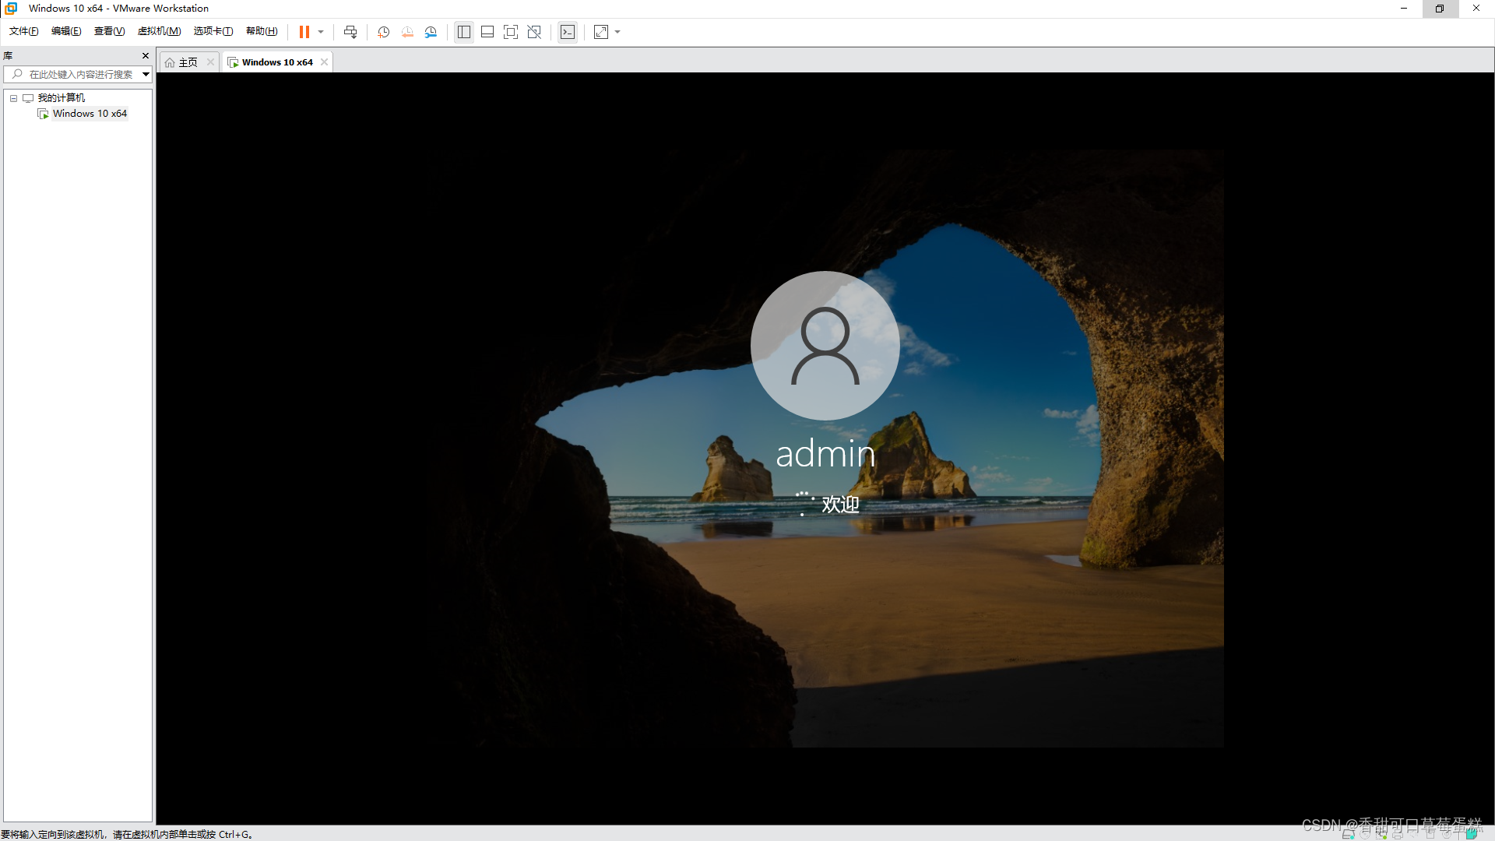Screen dimensions: 1495x841
Task: Enter full screen mode
Action: point(511,32)
